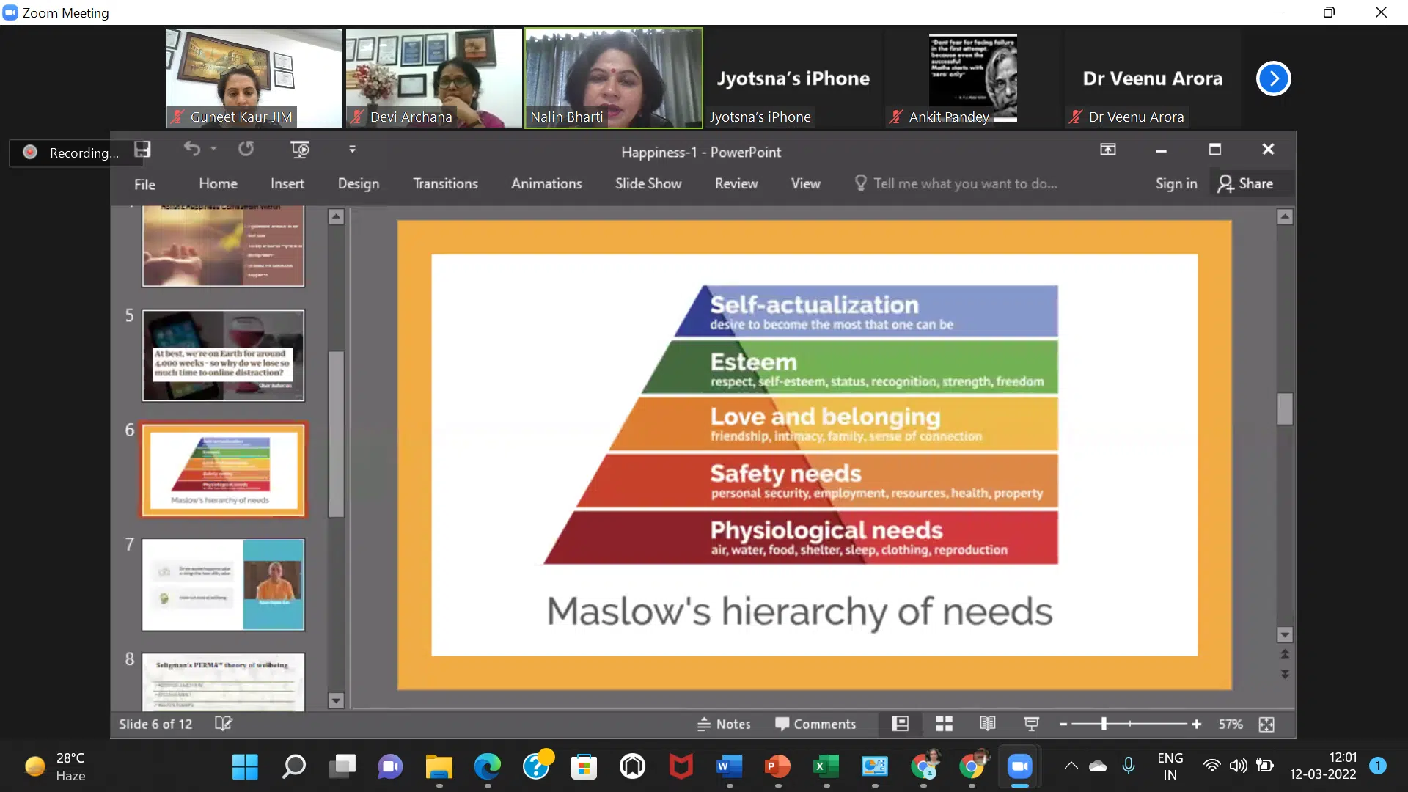Image resolution: width=1408 pixels, height=792 pixels.
Task: Open Ribbon Display Options menu
Action: click(1107, 150)
